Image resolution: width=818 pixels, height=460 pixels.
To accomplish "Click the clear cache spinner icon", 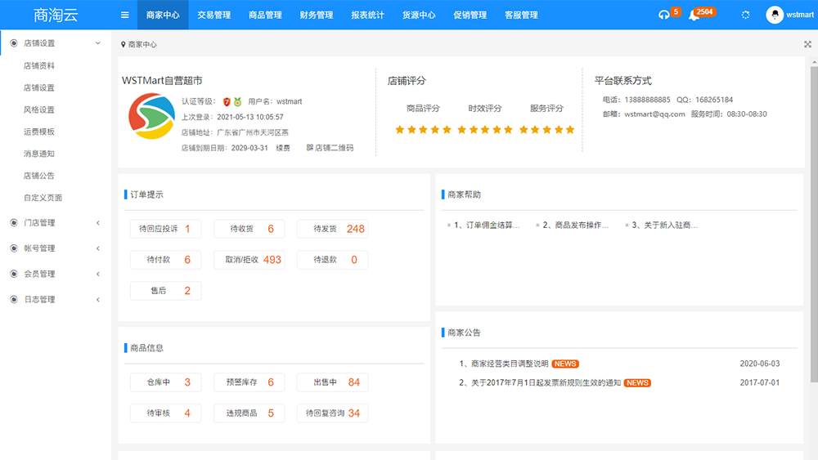I will [x=745, y=15].
